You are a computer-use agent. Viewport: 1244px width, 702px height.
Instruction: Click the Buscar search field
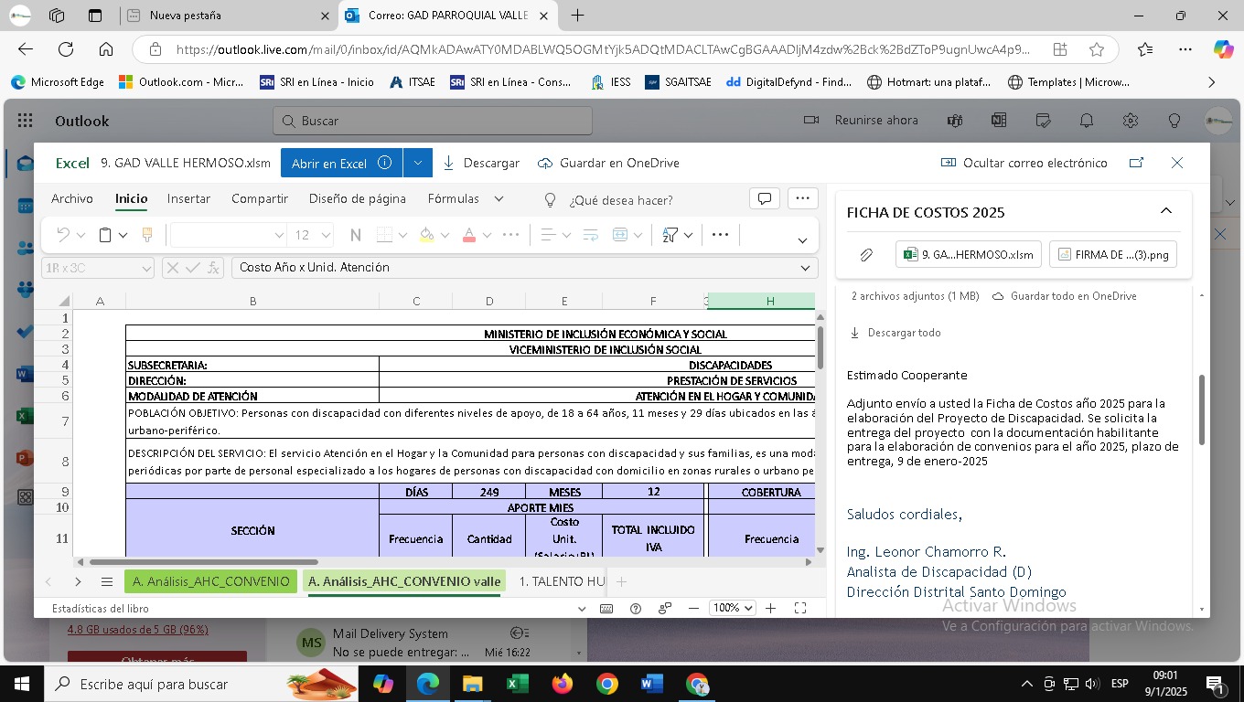432,121
